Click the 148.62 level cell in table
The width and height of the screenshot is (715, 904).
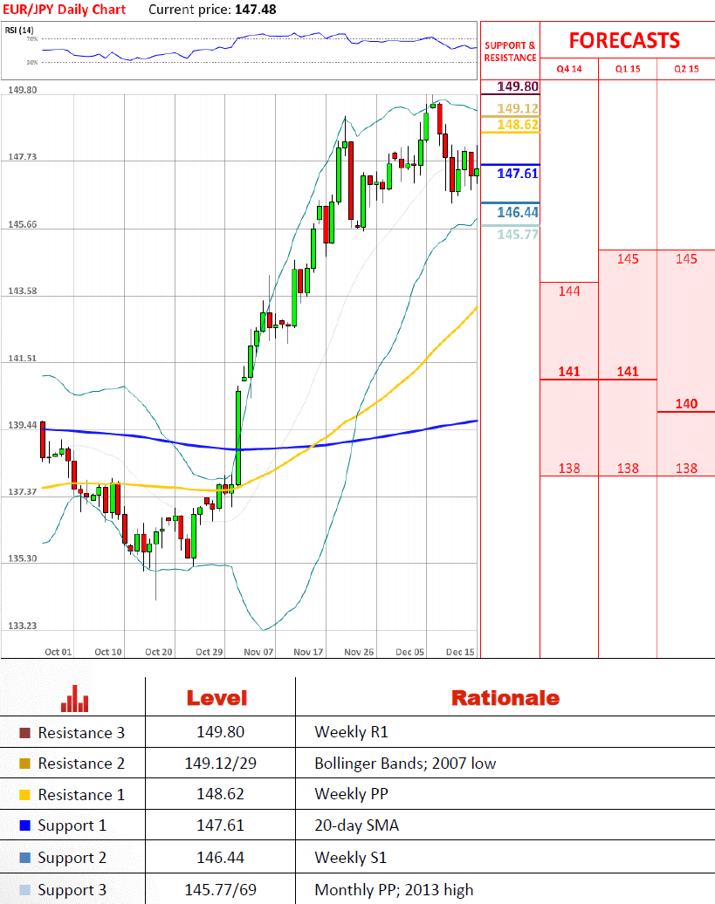pos(220,794)
